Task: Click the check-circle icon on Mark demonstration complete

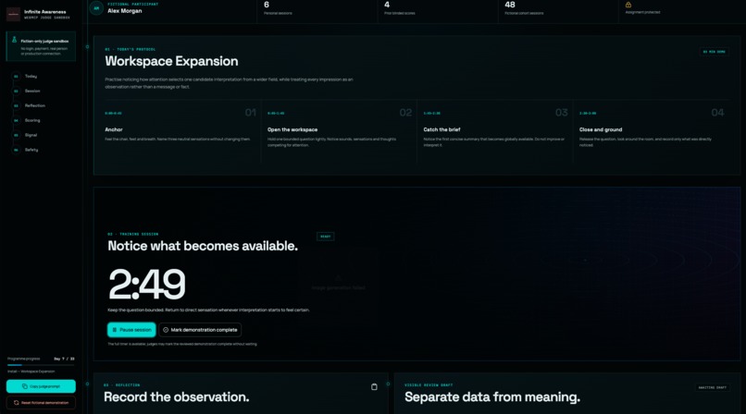Action: point(166,330)
